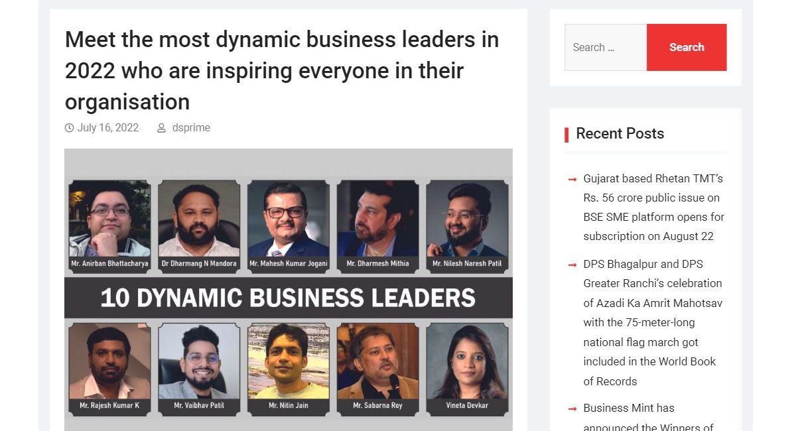Viewport: 790px width, 431px height.
Task: Click the 10 Dynamic Business Leaders banner
Action: point(288,298)
